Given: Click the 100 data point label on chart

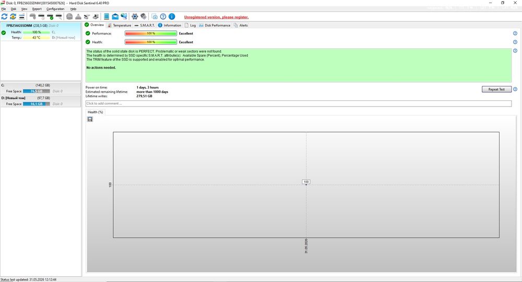Looking at the screenshot, I should tap(306, 182).
